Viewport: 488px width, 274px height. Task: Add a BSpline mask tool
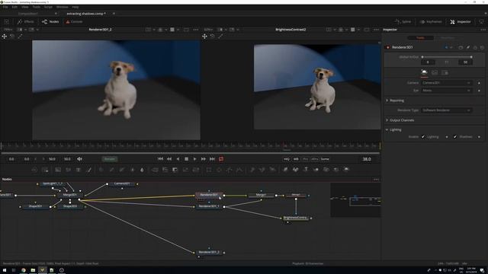(239, 170)
